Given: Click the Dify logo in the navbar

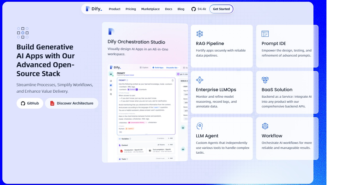Looking at the screenshot, I should coord(94,9).
